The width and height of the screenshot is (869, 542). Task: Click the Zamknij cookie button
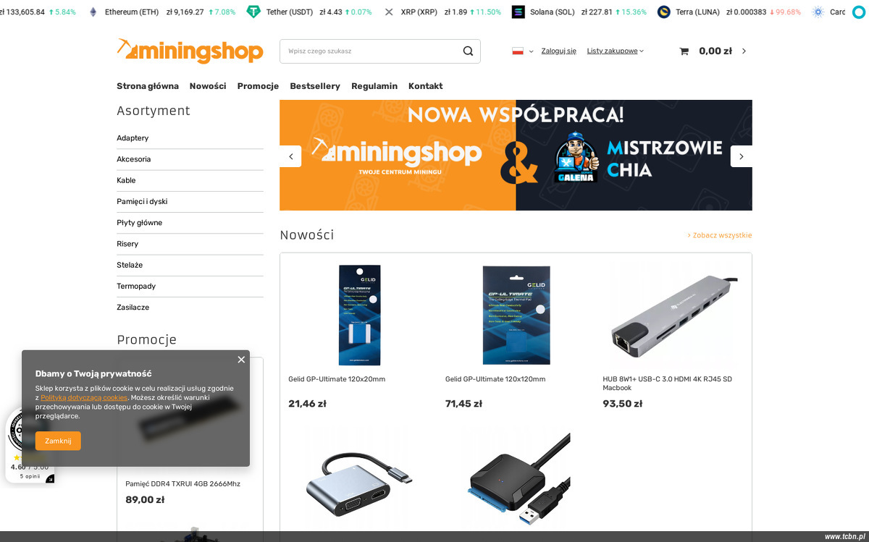(x=58, y=441)
